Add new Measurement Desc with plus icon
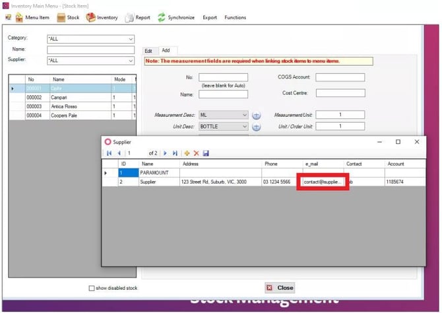The width and height of the screenshot is (442, 313). pos(256,116)
